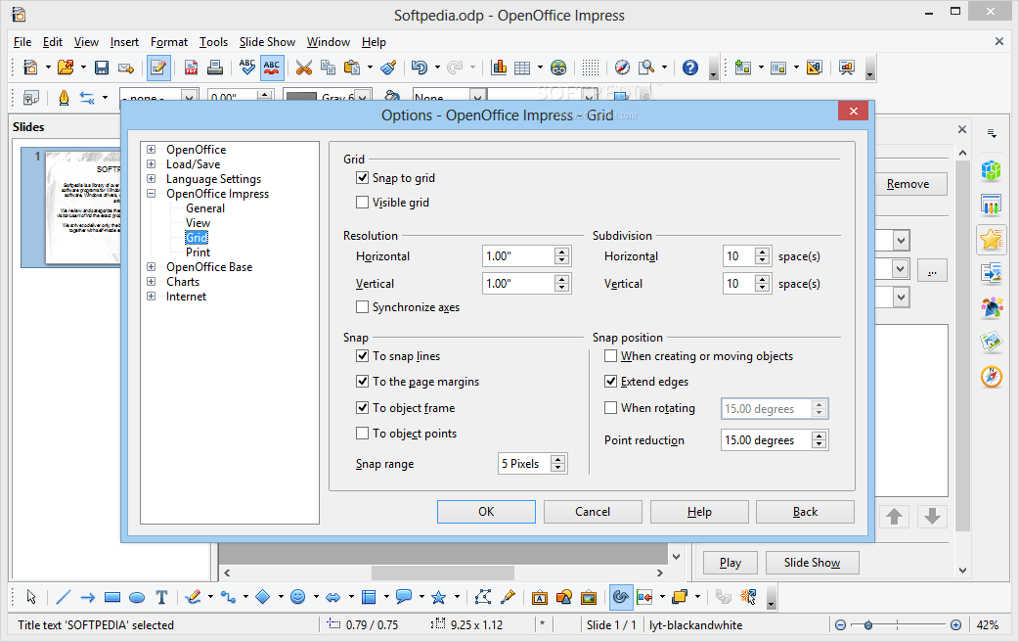This screenshot has width=1019, height=642.
Task: Click the zoom out minus button
Action: [x=840, y=625]
